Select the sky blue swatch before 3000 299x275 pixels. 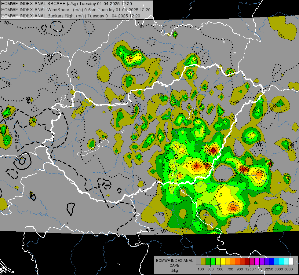(277, 261)
